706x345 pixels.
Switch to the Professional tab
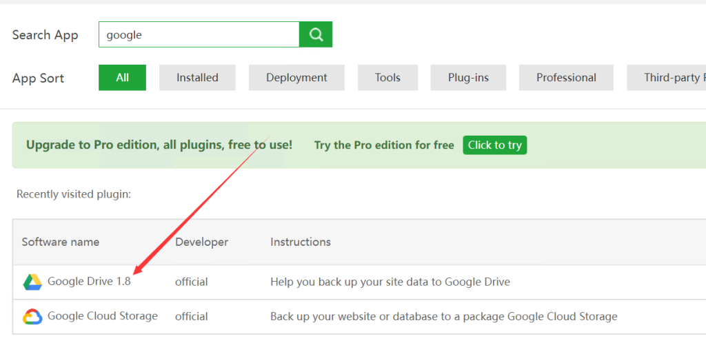566,78
